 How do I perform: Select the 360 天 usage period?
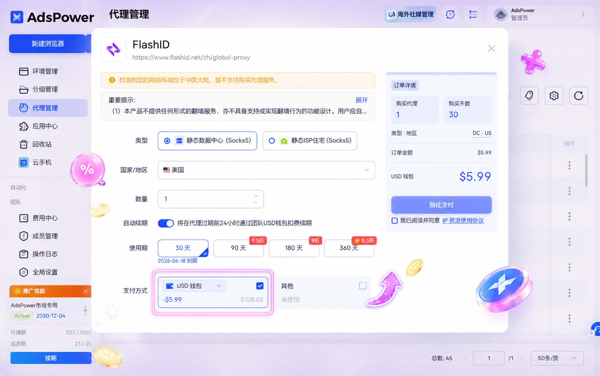[349, 248]
